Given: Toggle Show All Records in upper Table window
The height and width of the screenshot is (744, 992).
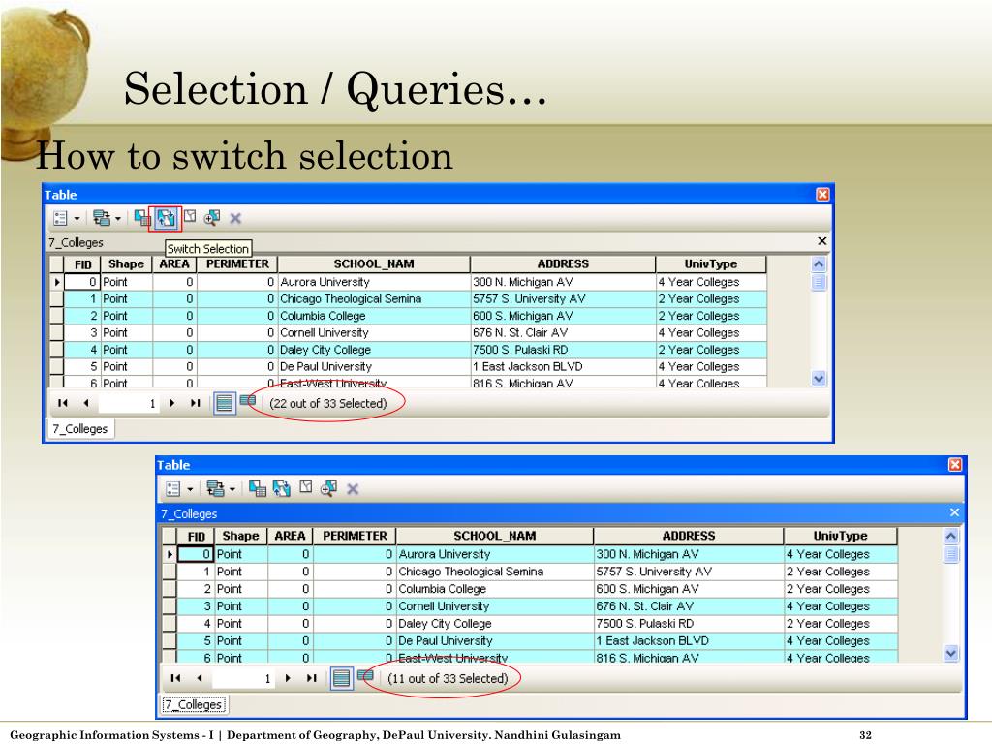Looking at the screenshot, I should coord(224,403).
